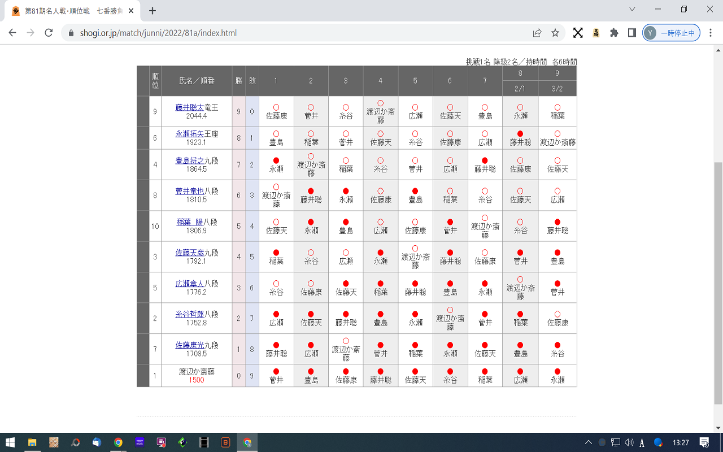
Task: Select the 第81期名人戦・順位戦 browser tab
Action: 73,11
